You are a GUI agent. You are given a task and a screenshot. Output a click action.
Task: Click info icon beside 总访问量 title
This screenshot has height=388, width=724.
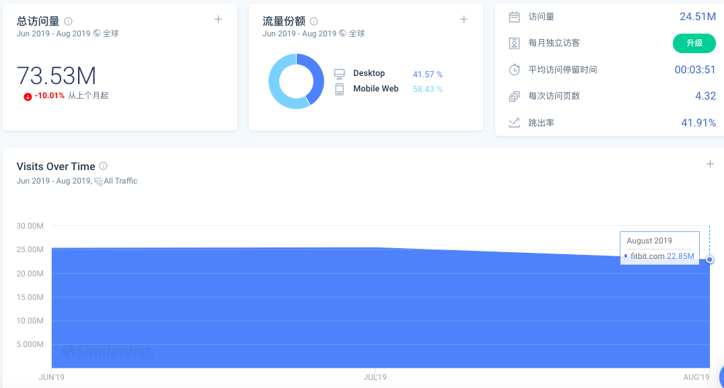[x=69, y=22]
